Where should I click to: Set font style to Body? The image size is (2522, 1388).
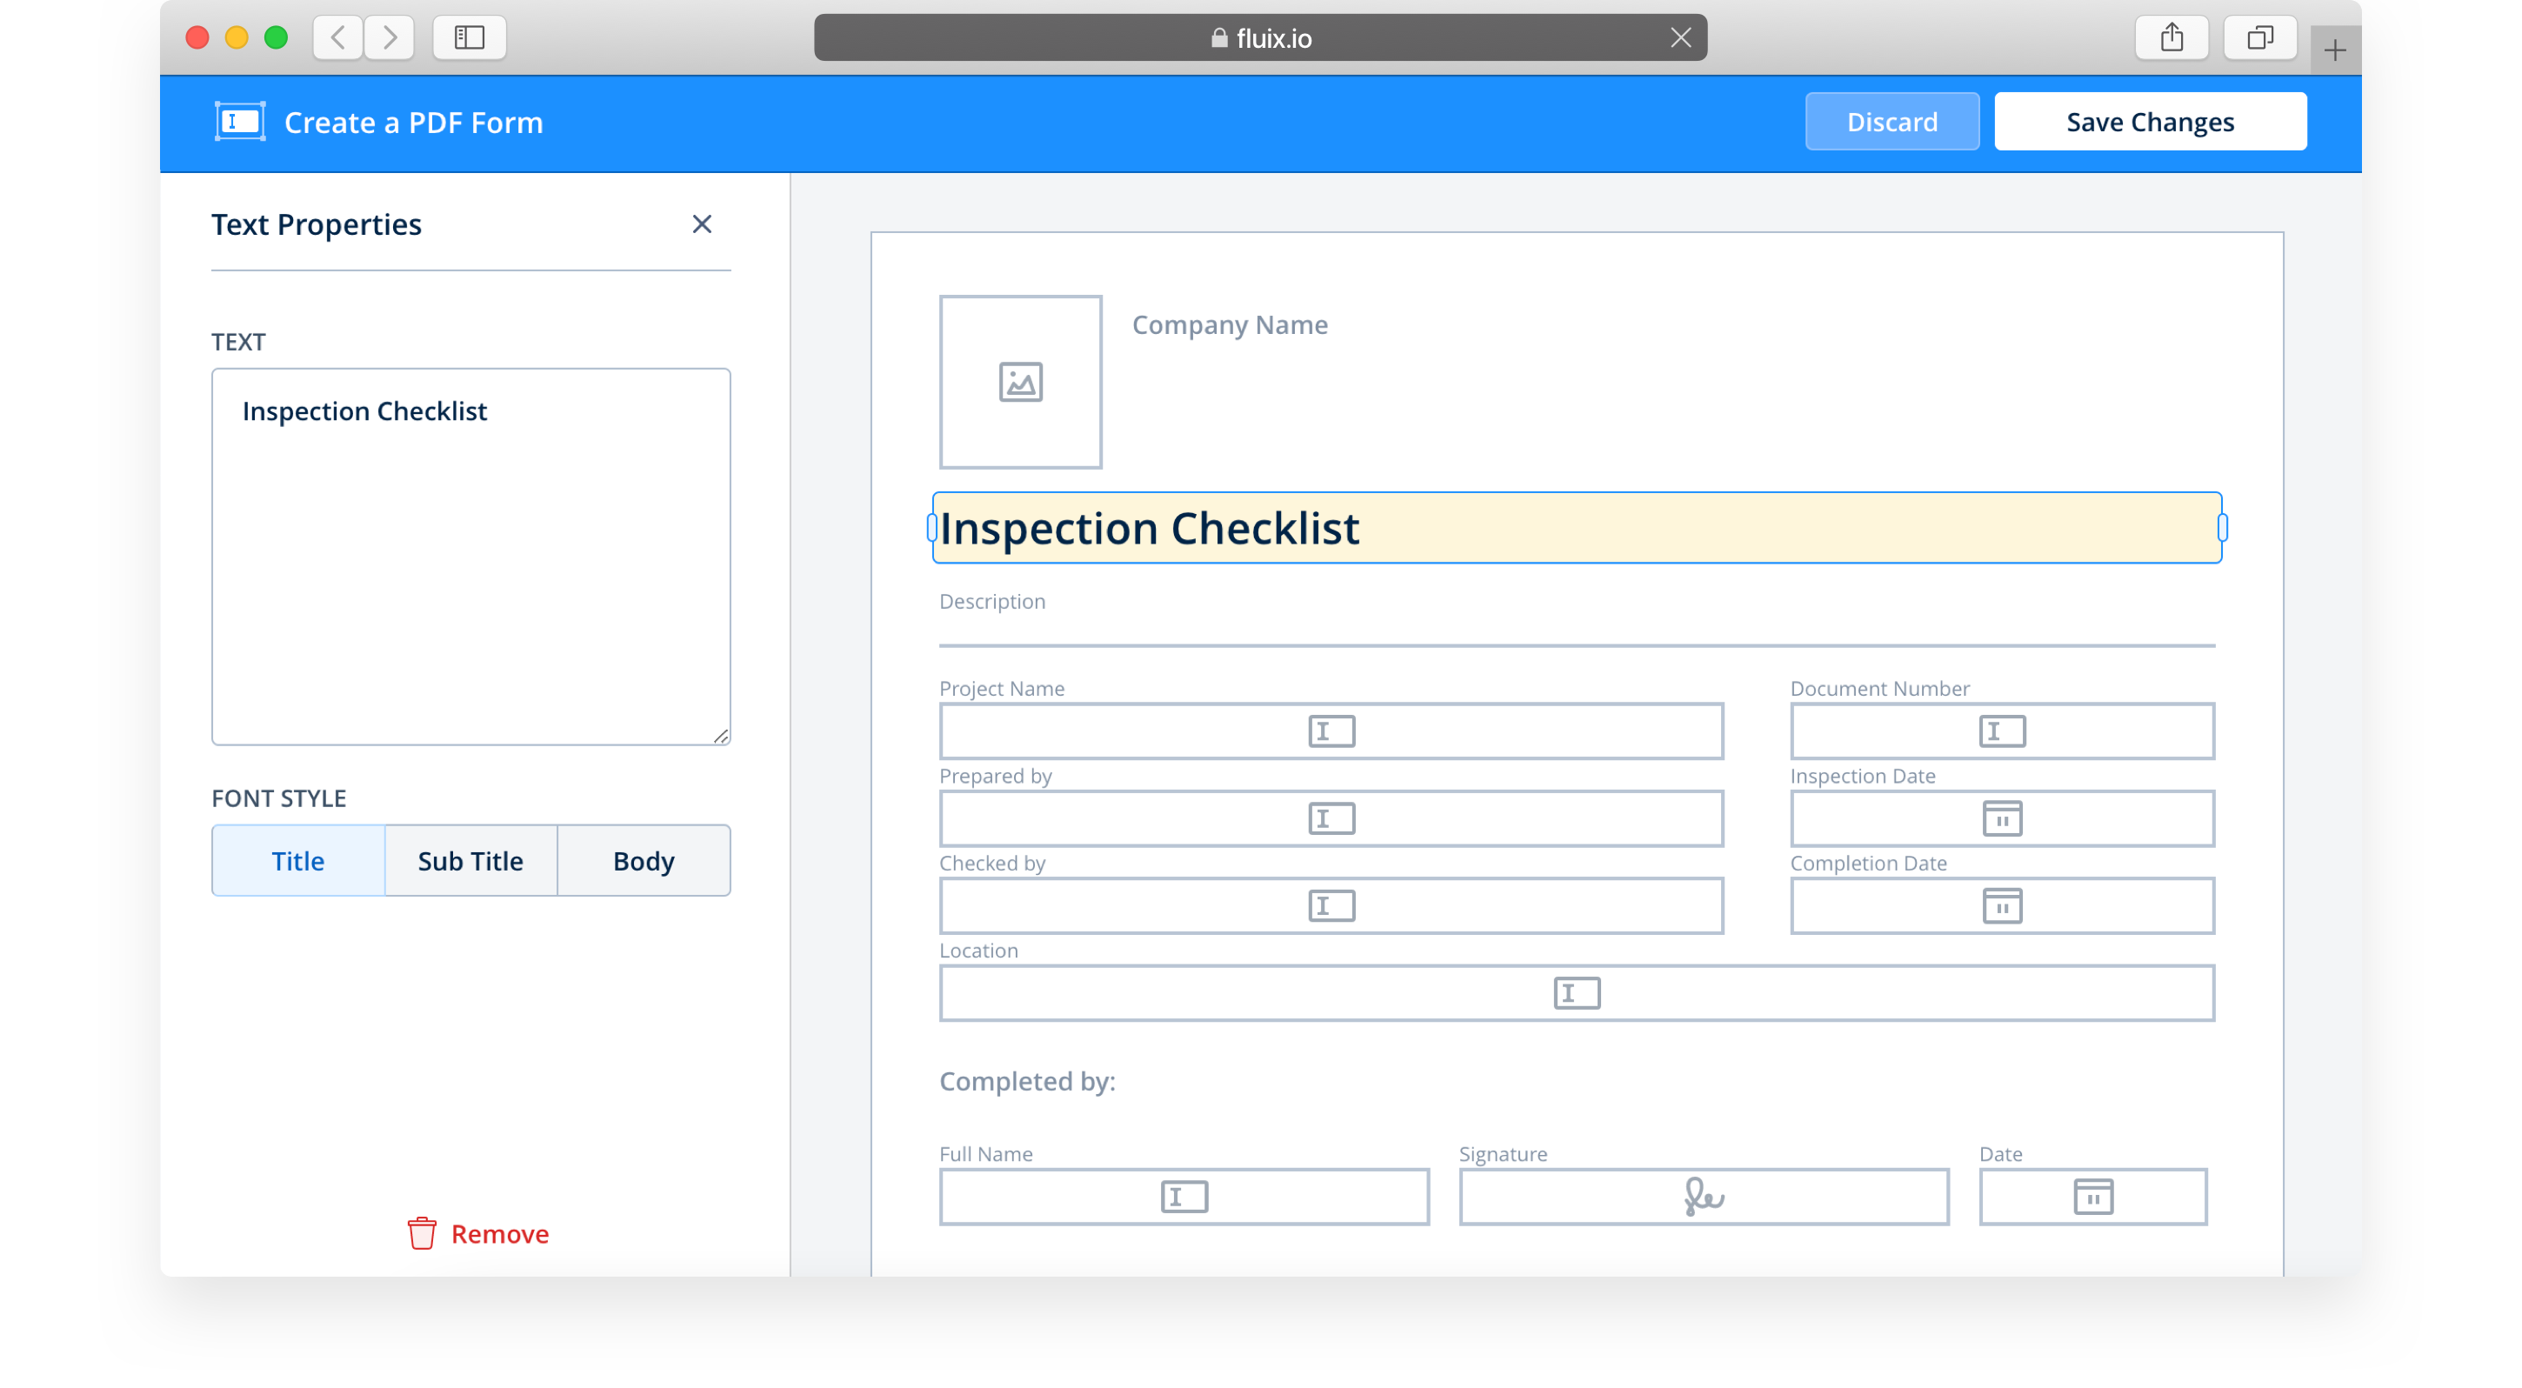644,860
